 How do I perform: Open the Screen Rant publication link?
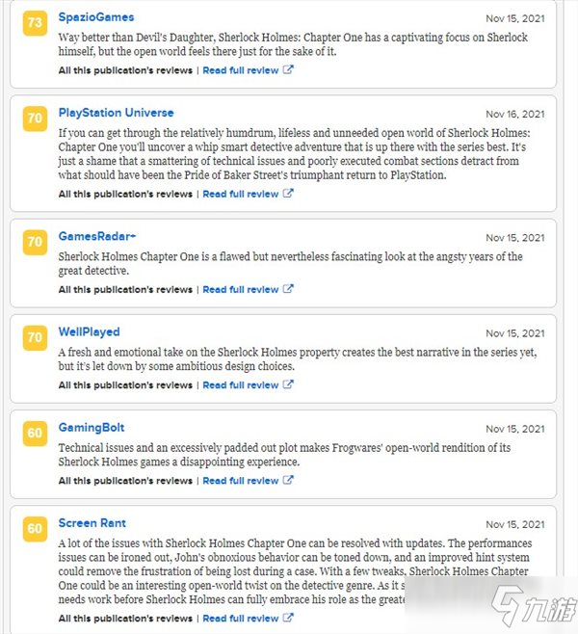tap(92, 523)
